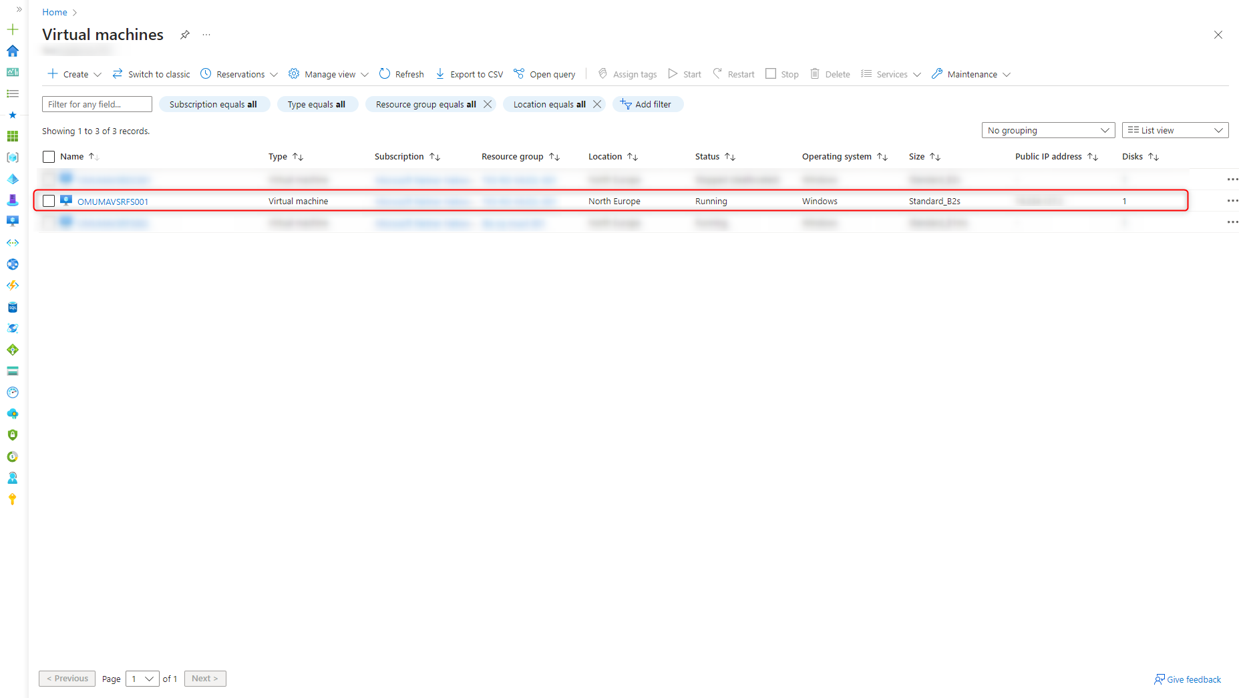This screenshot has width=1239, height=698.
Task: Click the Favorites star icon
Action: [13, 115]
